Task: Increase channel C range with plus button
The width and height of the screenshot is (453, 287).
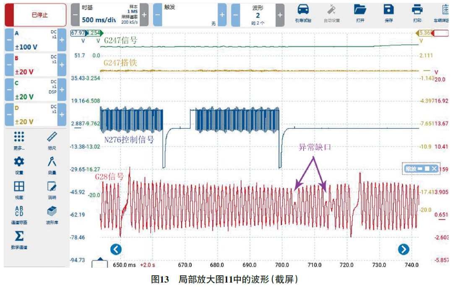Action: [x=62, y=90]
